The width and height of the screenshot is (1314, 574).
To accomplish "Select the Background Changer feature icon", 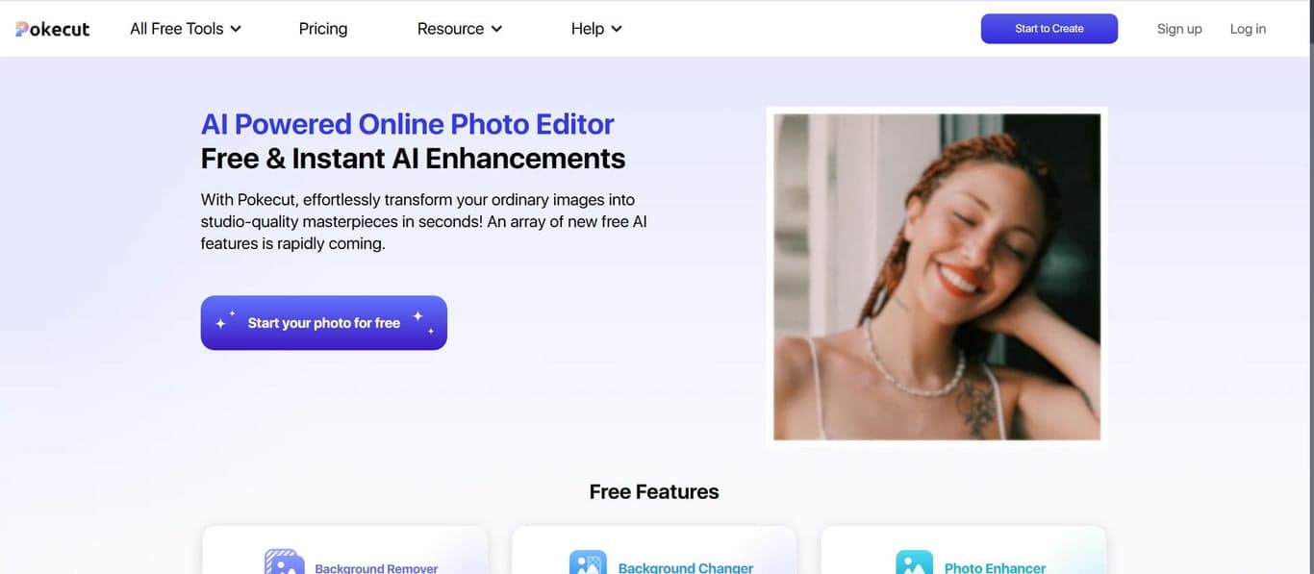I will [588, 562].
